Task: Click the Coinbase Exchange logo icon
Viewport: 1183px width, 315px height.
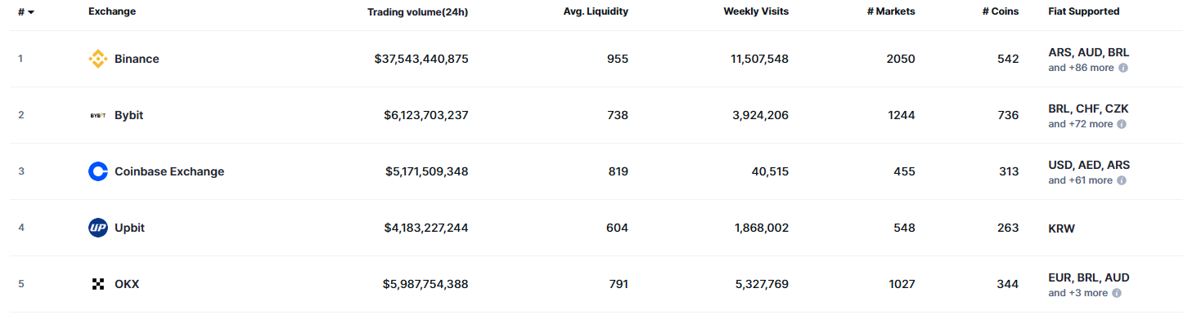Action: tap(98, 171)
